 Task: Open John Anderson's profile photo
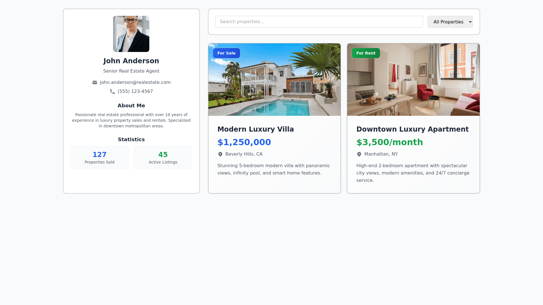coord(131,34)
